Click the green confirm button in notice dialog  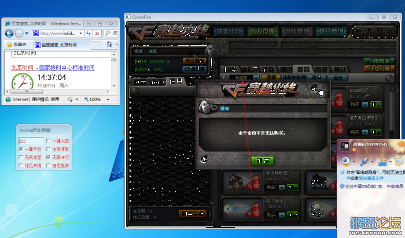tap(263, 161)
